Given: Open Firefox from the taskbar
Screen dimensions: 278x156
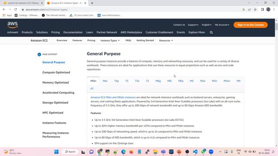Looking at the screenshot, I should click(131, 152).
